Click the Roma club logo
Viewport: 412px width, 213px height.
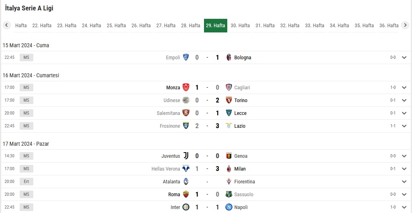(x=186, y=195)
